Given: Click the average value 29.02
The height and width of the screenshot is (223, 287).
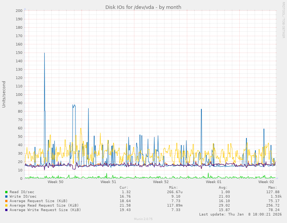Looking at the screenshot, I should pyautogui.click(x=224, y=205).
